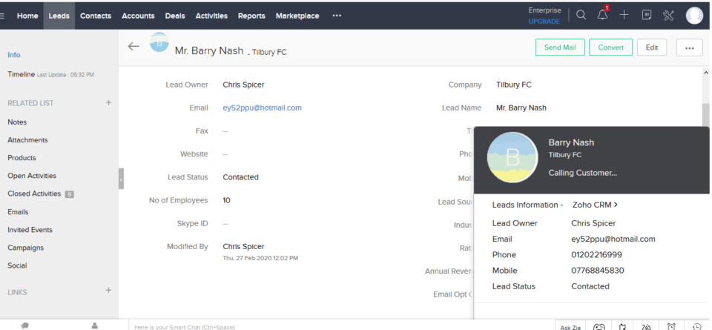Click the Enterprise edition label

click(x=545, y=10)
